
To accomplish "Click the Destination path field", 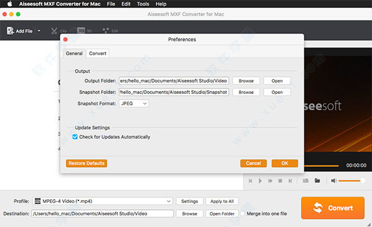I will point(102,213).
